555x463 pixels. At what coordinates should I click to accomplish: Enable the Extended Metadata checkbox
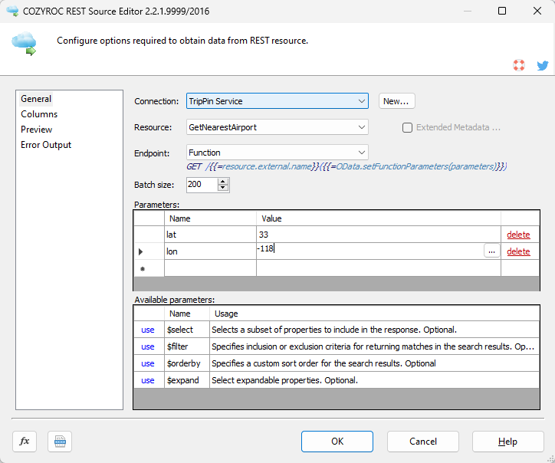tap(407, 127)
